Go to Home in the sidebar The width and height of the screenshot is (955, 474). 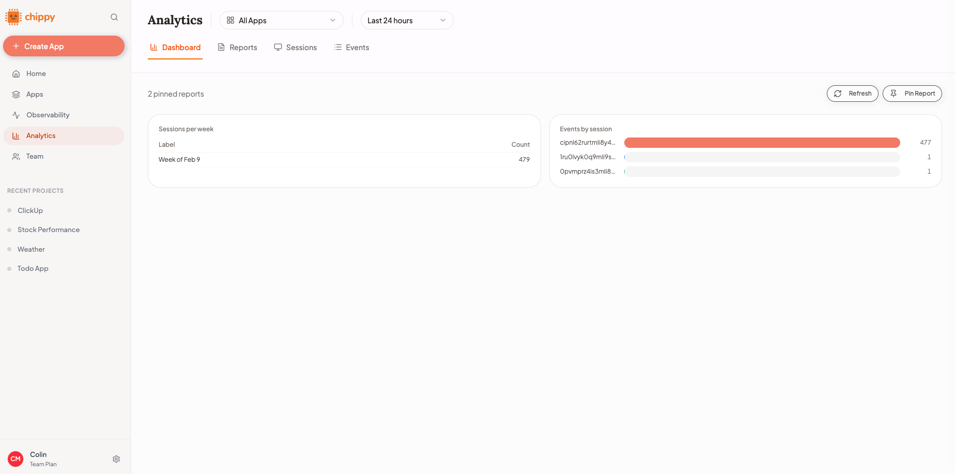[x=64, y=74]
